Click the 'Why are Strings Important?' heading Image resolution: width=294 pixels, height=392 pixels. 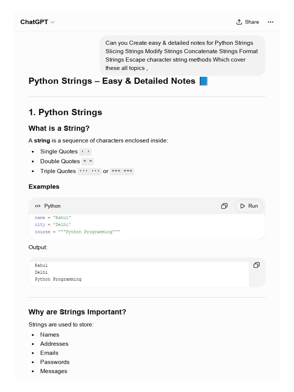(x=77, y=312)
